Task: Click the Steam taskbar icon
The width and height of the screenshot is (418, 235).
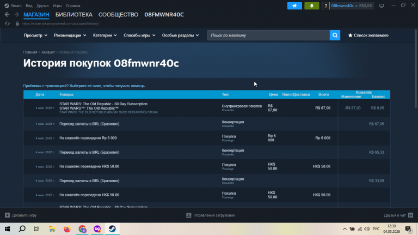Action: [112, 229]
